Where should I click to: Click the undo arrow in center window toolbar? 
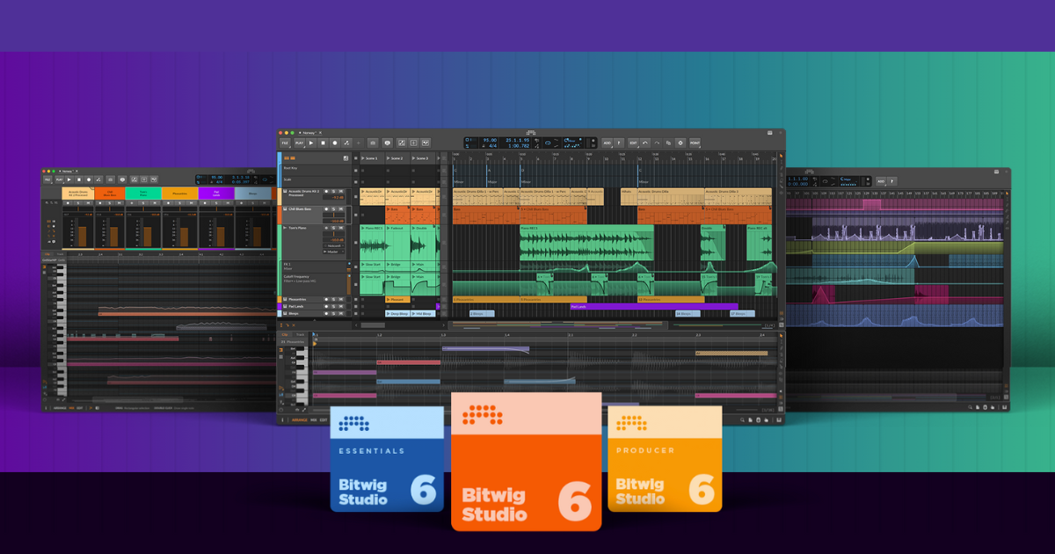645,142
